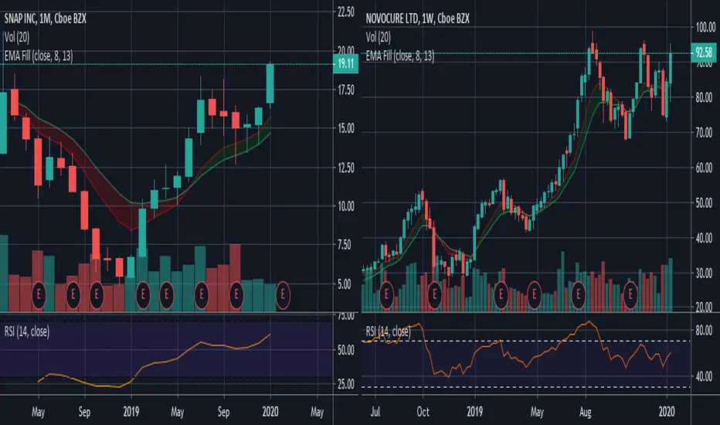
Task: Select the NOVOCURE LTD, 1W, Cboe BZX title
Action: (x=417, y=19)
